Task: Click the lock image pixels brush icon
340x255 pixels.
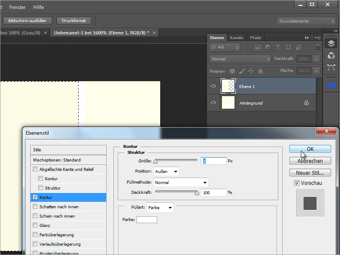Action: click(x=241, y=71)
